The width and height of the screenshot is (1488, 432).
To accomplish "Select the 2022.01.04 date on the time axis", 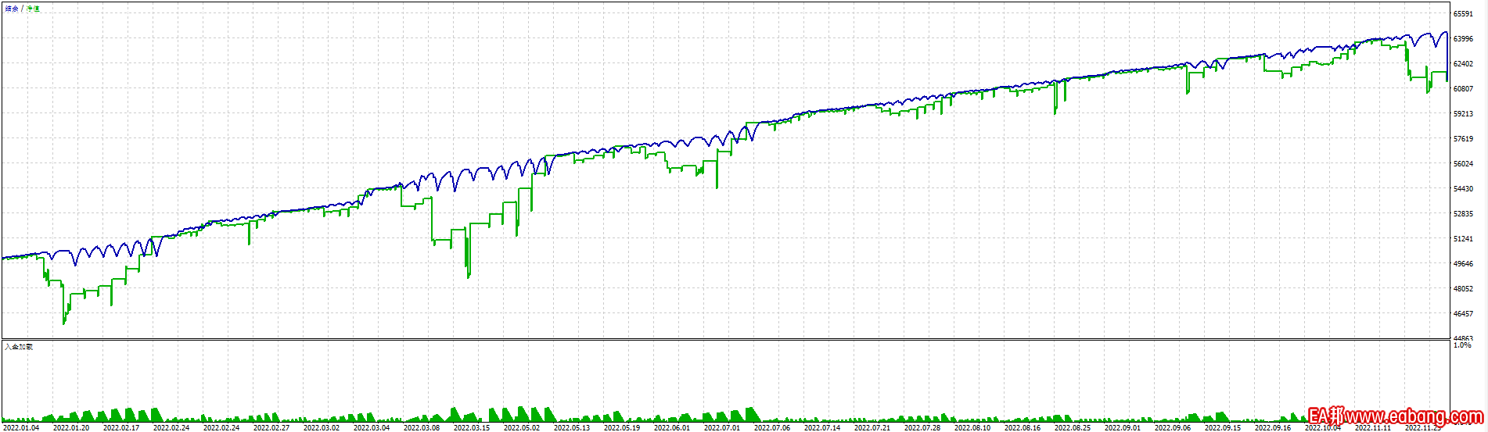I will click(x=21, y=427).
